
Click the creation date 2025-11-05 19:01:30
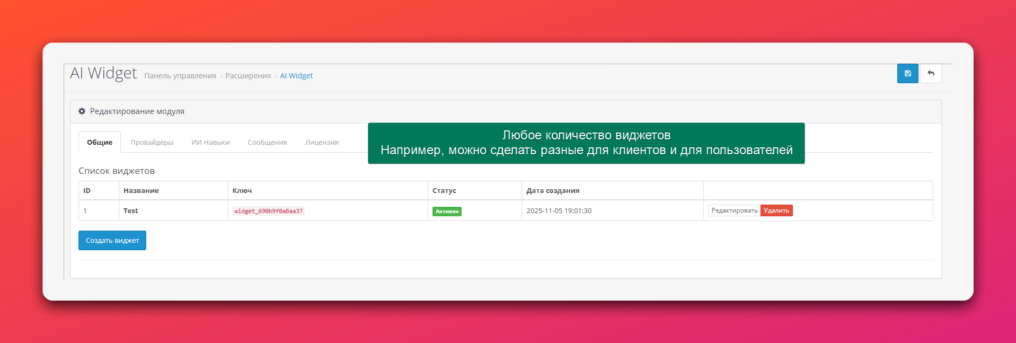coord(559,210)
